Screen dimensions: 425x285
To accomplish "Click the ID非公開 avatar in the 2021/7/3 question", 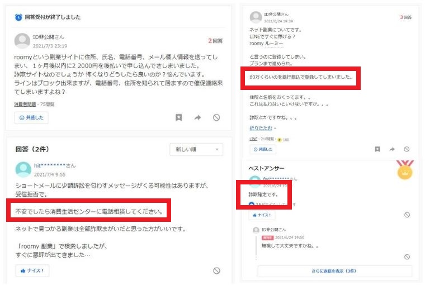I will click(x=22, y=41).
